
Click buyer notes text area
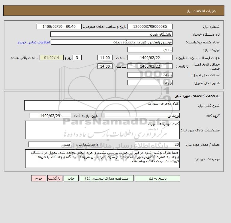coord(102,159)
